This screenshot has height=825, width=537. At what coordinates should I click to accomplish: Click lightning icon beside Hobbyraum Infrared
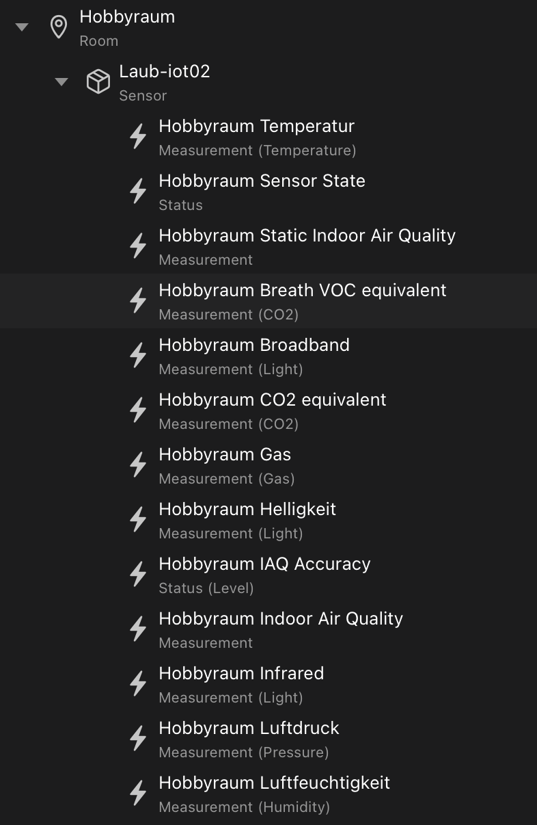click(x=139, y=683)
